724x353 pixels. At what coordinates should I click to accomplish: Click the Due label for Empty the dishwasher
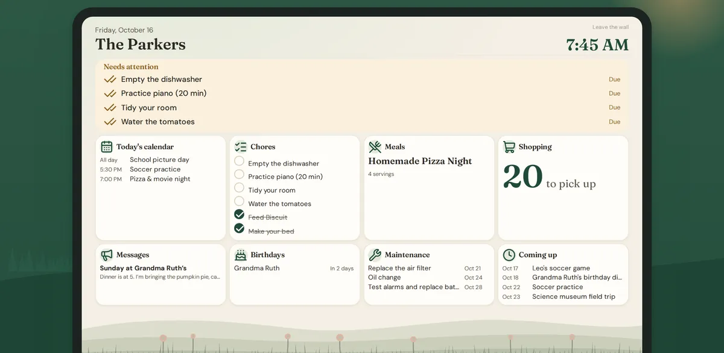[x=614, y=80]
